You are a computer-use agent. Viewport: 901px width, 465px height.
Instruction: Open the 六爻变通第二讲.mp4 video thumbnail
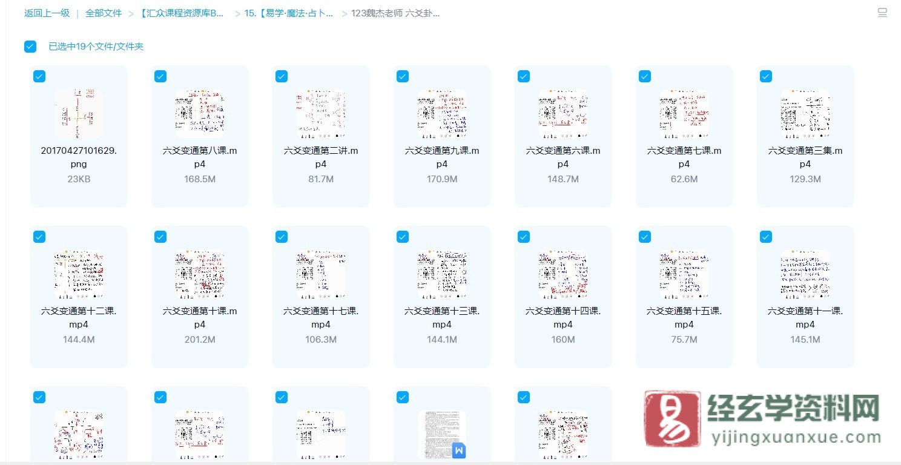(x=321, y=112)
